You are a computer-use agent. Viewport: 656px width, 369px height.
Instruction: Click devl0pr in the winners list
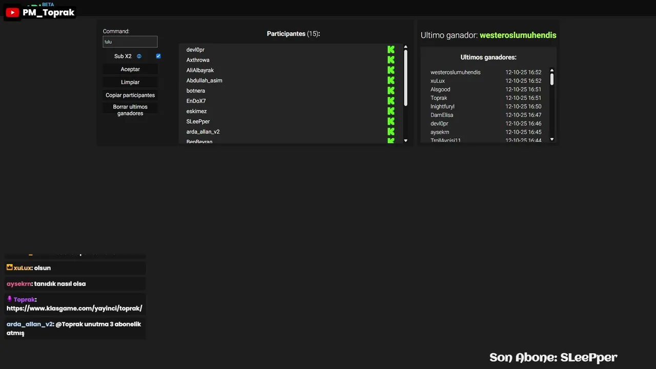(x=439, y=124)
